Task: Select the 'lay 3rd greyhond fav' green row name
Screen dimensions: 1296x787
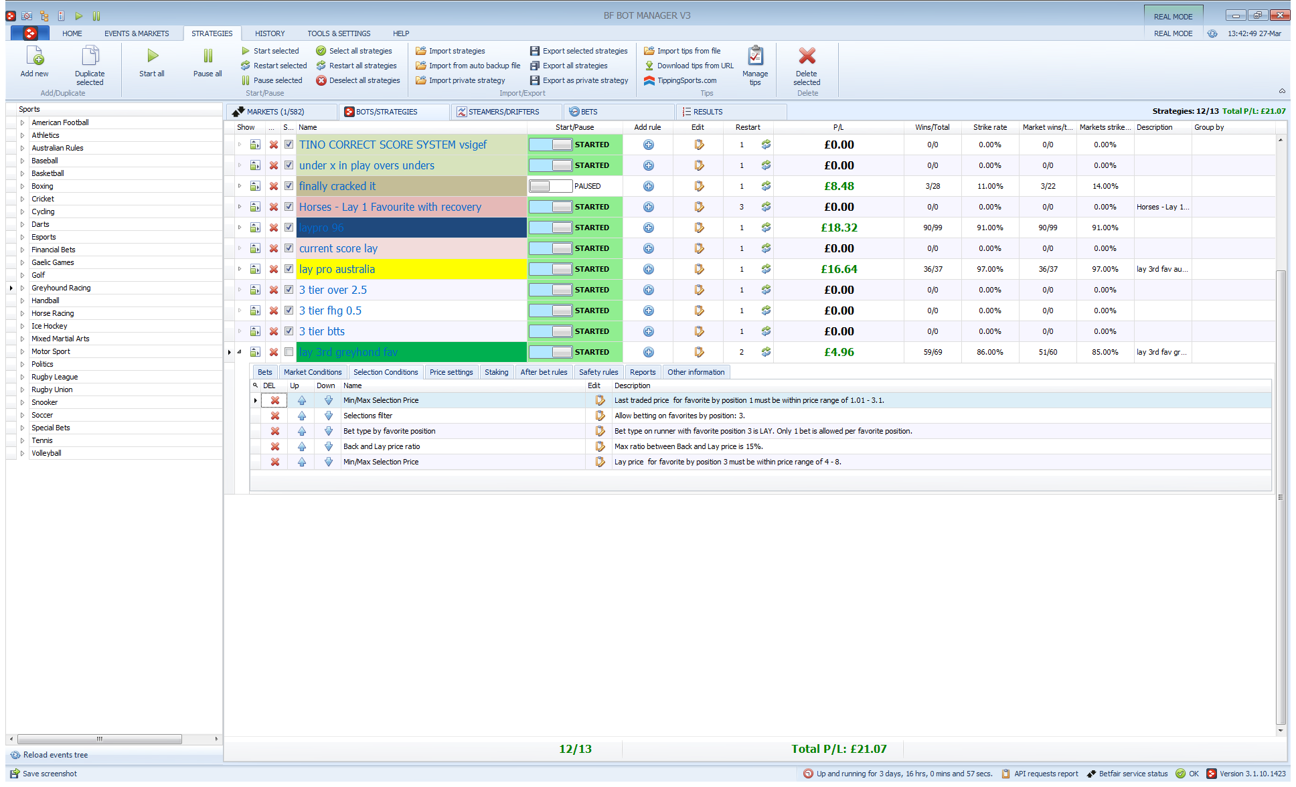Action: coord(411,352)
